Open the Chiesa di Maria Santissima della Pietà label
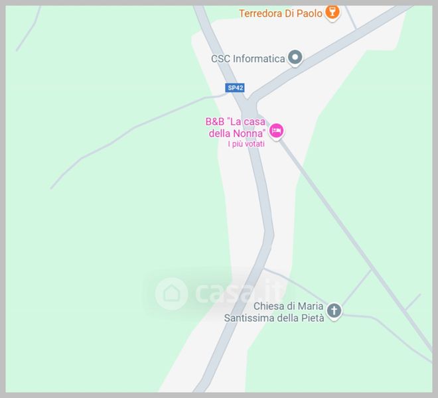Image resolution: width=438 pixels, height=398 pixels. pyautogui.click(x=274, y=312)
